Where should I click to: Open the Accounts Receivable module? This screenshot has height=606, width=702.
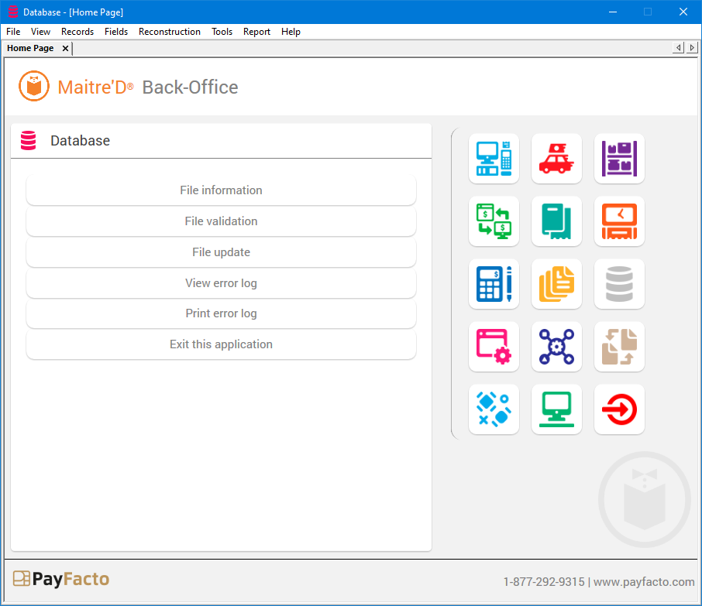(556, 221)
